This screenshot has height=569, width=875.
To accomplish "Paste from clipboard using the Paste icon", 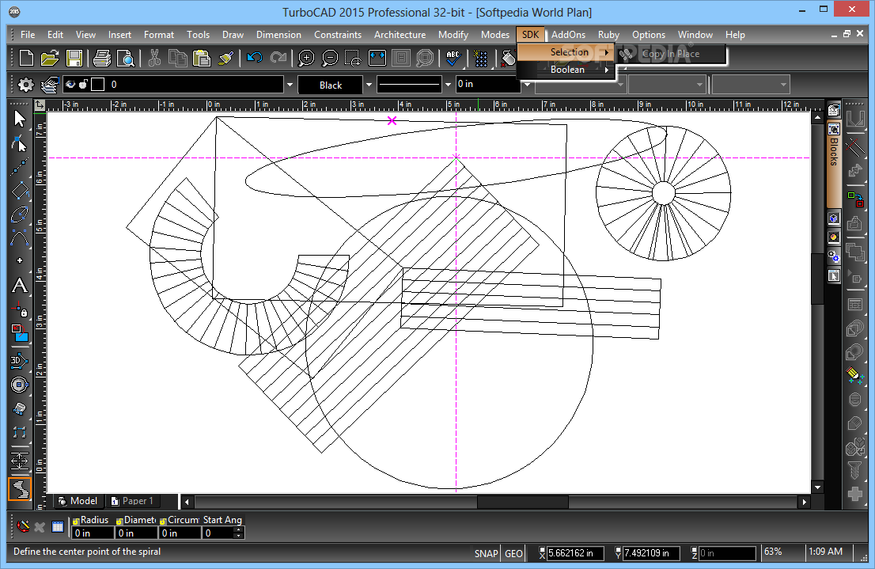I will 202,58.
